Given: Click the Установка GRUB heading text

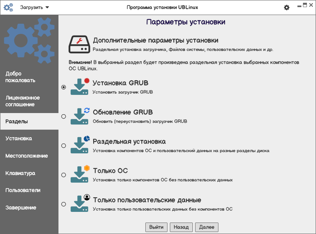Looking at the screenshot, I should [x=120, y=83].
